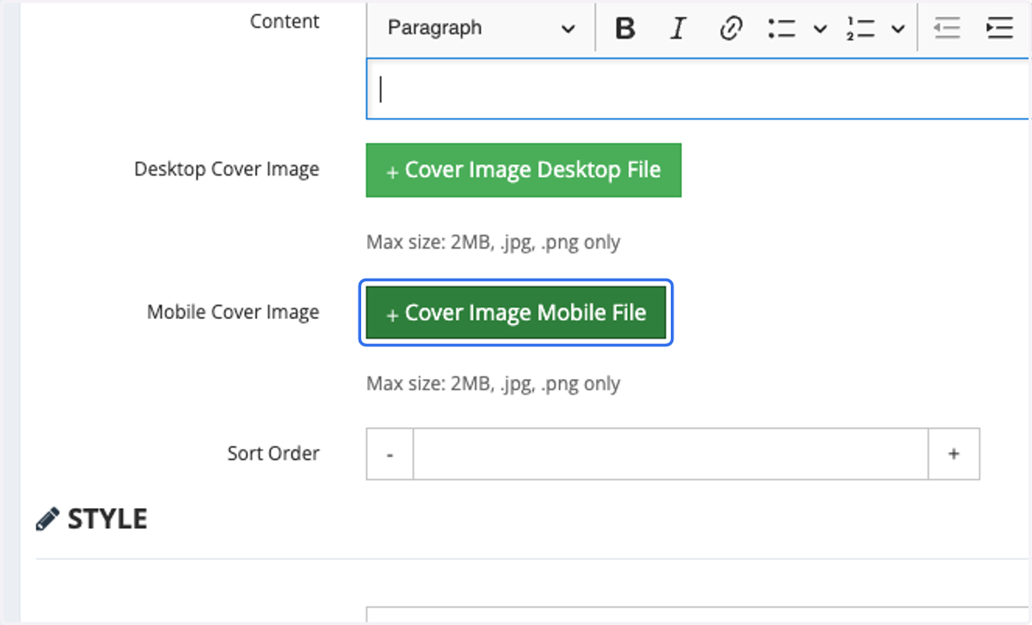Click the + Cover Image Mobile File button
1032x625 pixels.
516,313
